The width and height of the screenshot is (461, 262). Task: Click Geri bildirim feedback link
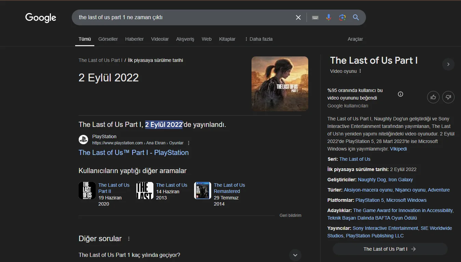click(x=290, y=215)
